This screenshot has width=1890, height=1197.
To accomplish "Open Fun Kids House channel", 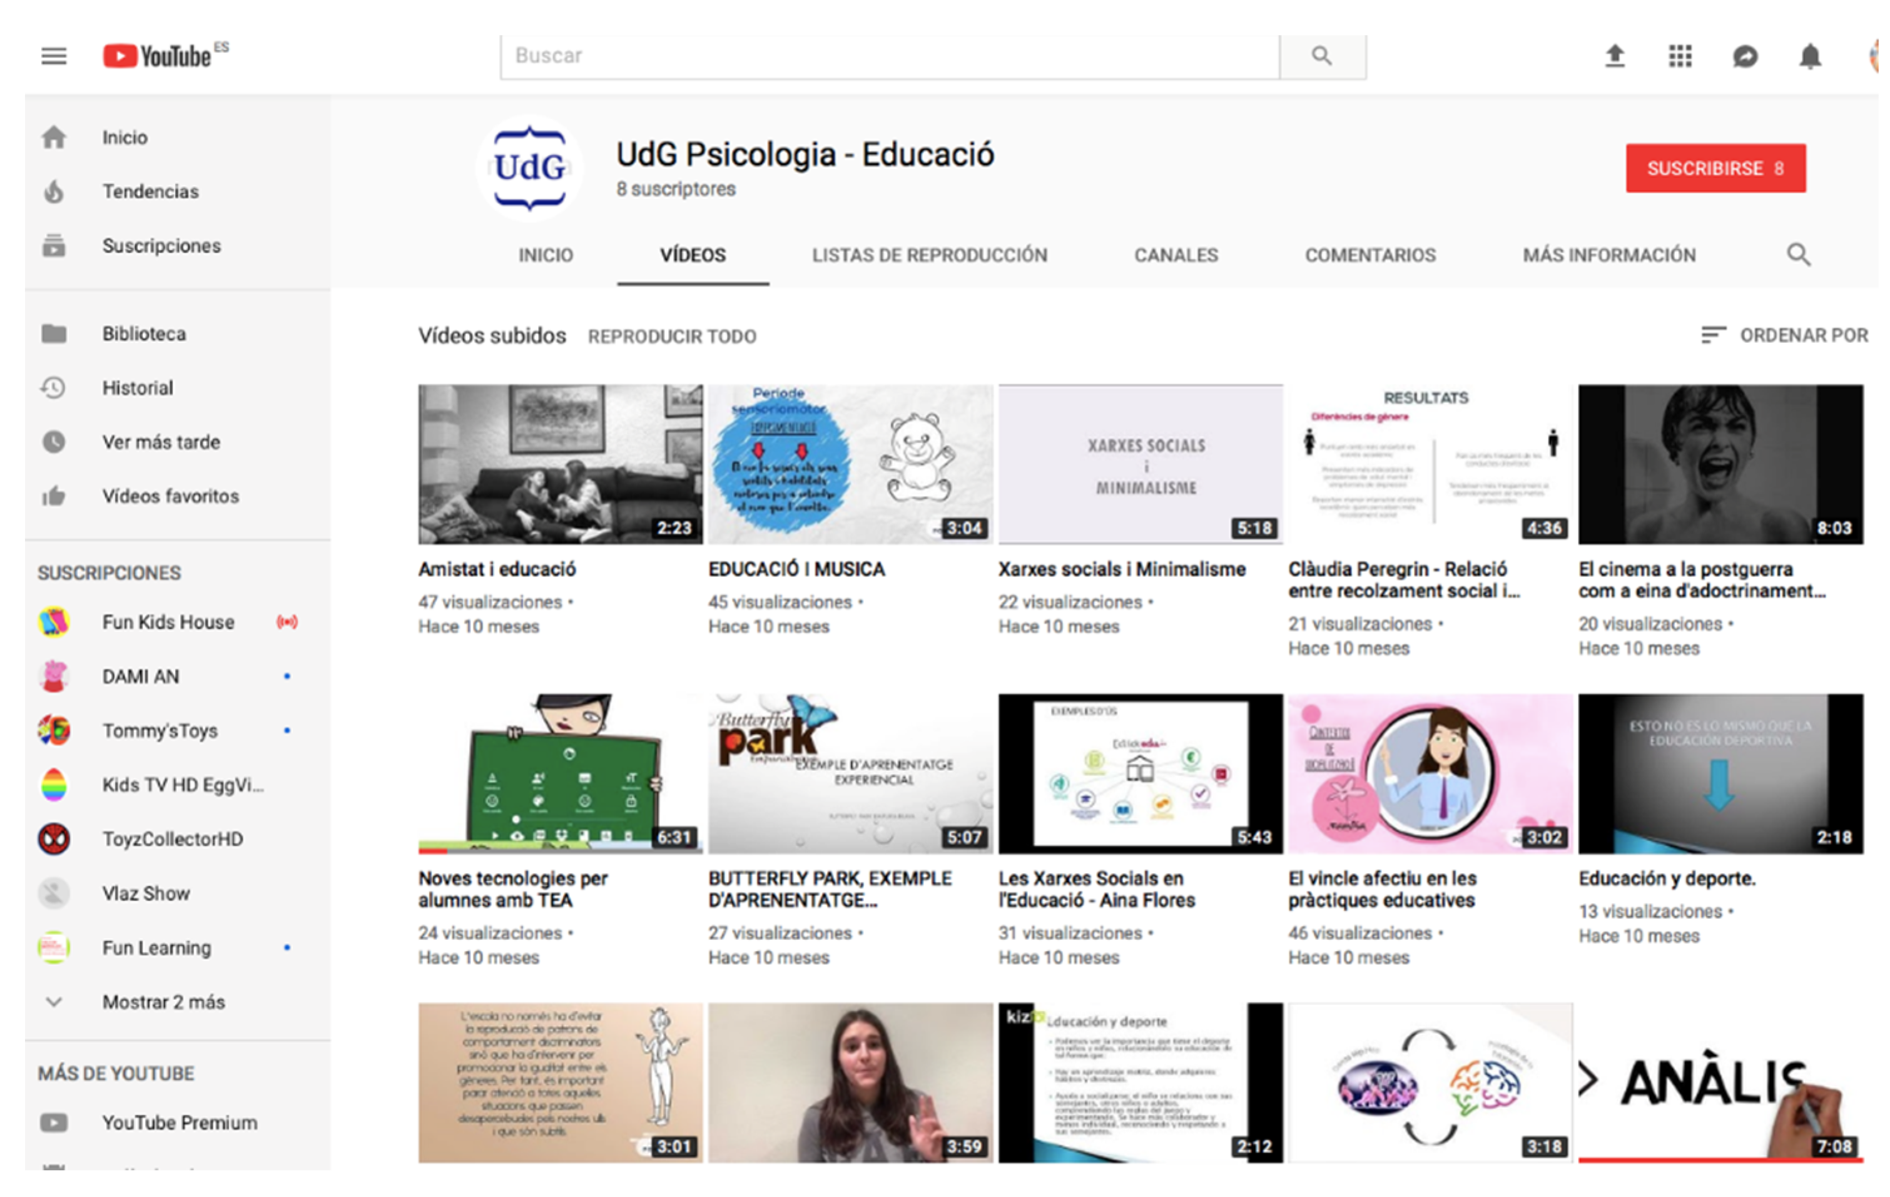I will coord(168,623).
